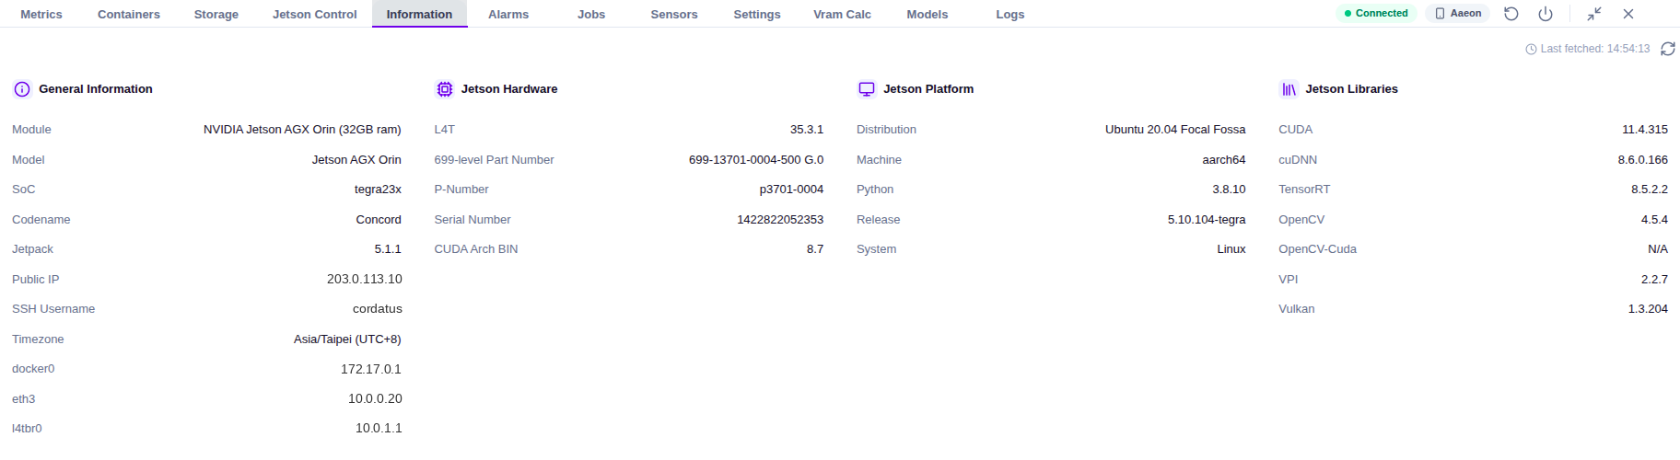Click the Jetson Hardware chip icon

[445, 89]
